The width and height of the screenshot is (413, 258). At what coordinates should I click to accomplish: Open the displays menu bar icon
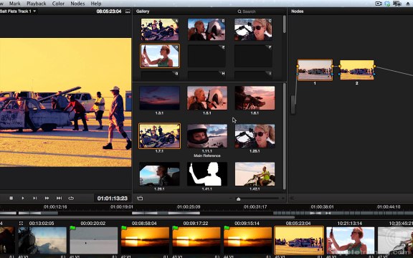(397, 4)
